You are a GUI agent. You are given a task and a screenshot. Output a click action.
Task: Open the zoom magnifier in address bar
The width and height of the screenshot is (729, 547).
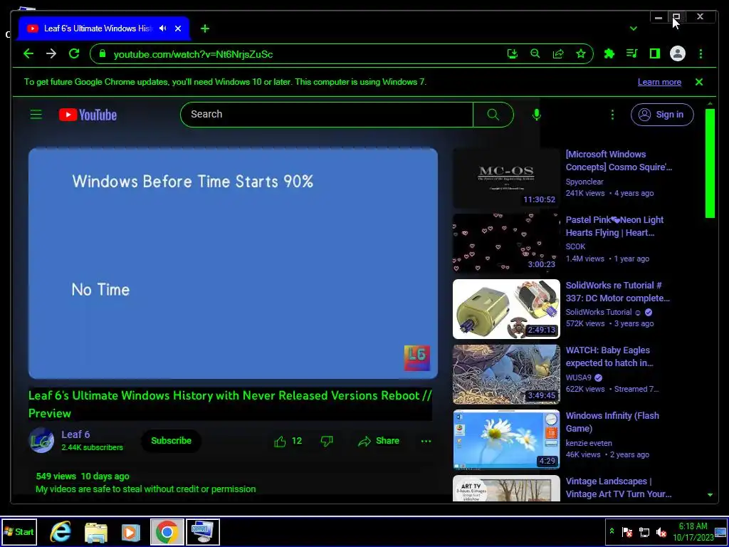pyautogui.click(x=535, y=54)
